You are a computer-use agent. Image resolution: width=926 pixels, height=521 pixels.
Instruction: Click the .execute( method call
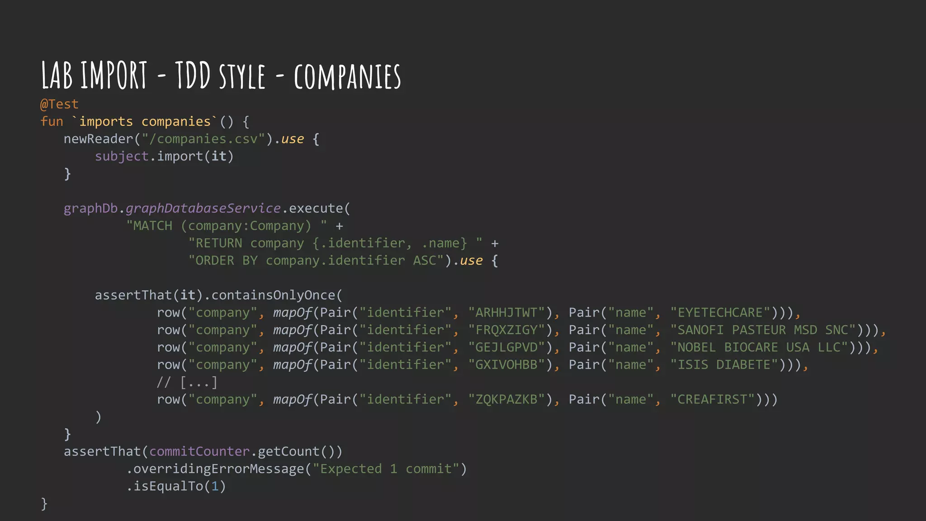point(316,208)
